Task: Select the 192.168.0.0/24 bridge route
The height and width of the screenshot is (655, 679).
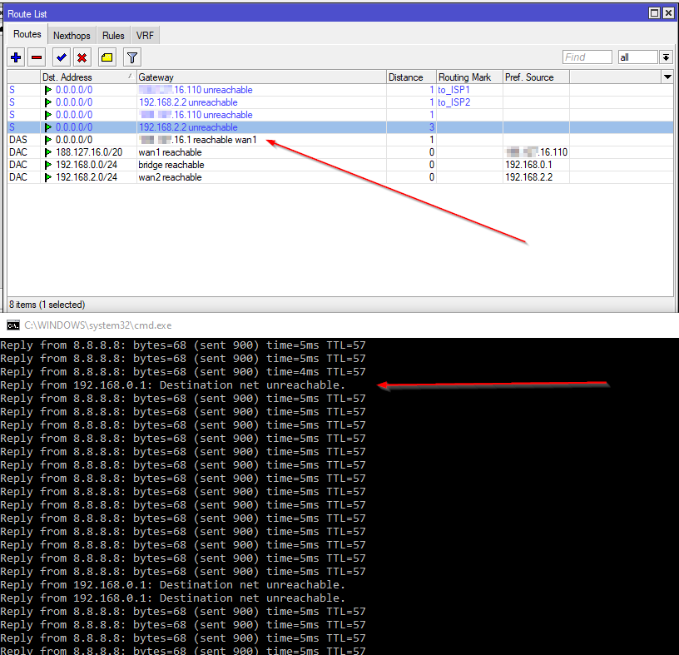Action: click(340, 165)
